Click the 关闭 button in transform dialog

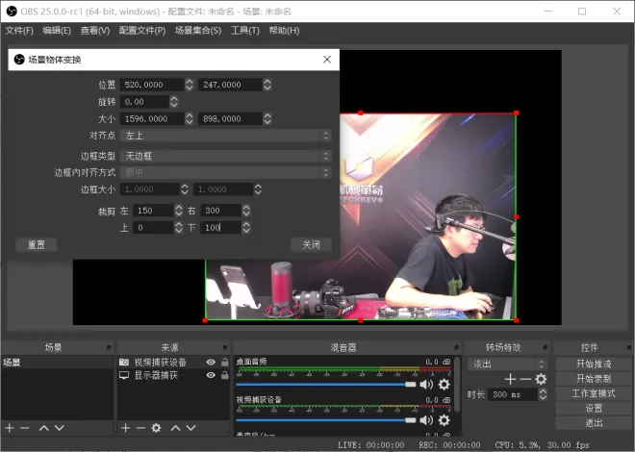(x=311, y=245)
